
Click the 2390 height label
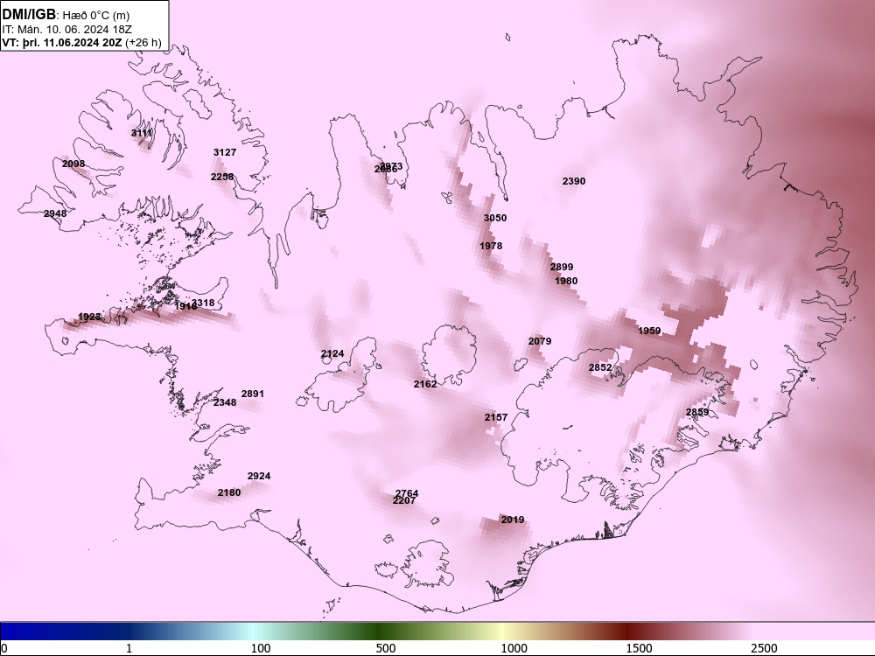(x=574, y=181)
